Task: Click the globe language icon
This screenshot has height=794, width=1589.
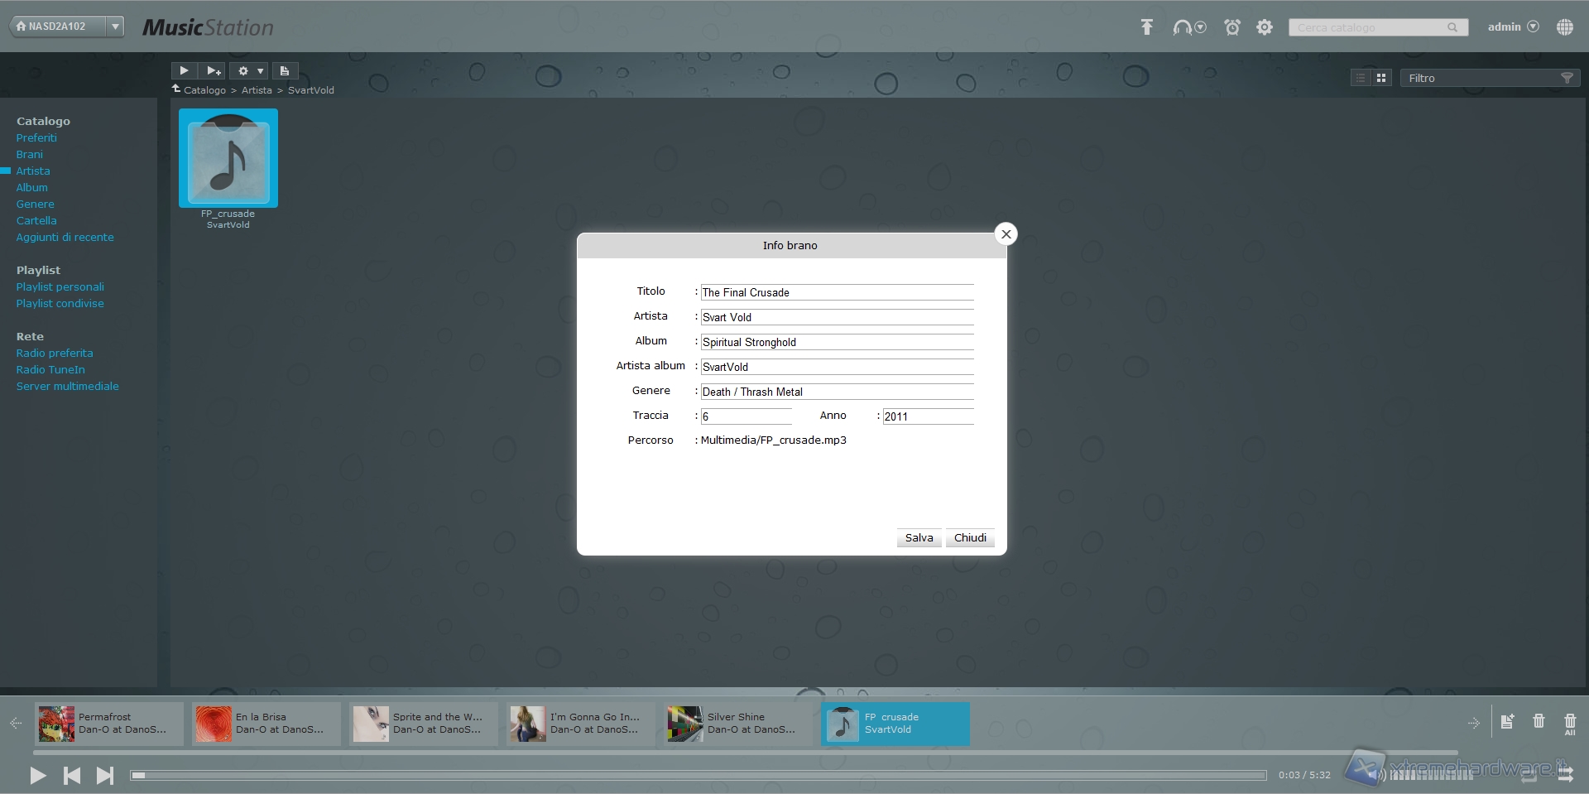Action: tap(1564, 27)
